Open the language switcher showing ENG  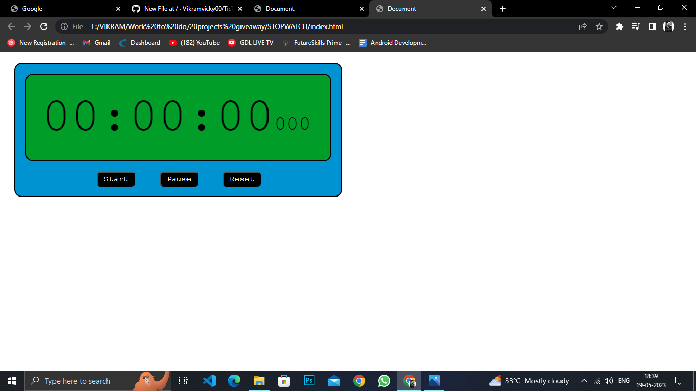pyautogui.click(x=623, y=381)
